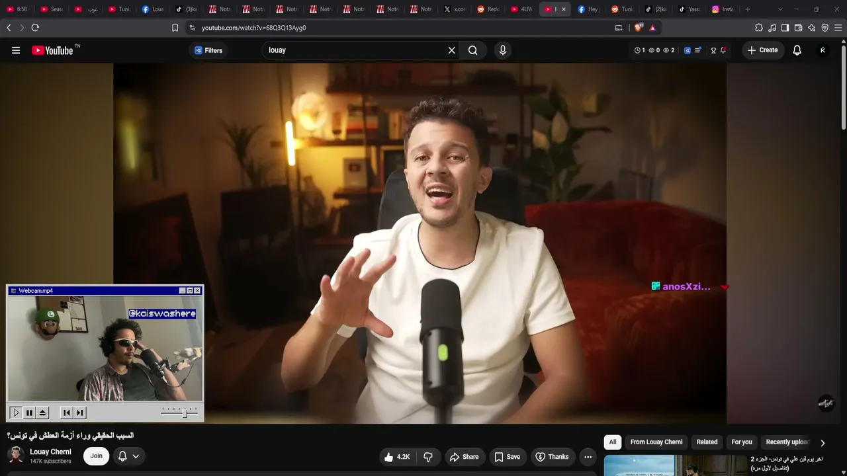This screenshot has width=847, height=476.
Task: Select the eye counter showing 2
Action: [669, 50]
